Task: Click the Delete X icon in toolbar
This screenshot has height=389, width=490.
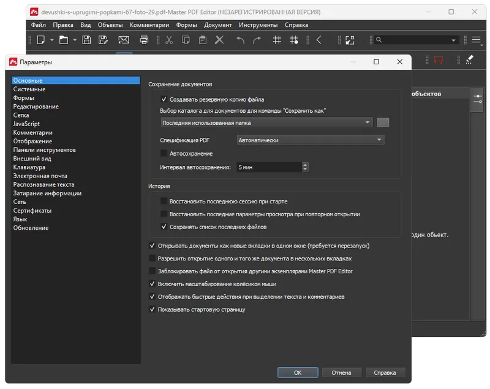Action: click(x=219, y=40)
